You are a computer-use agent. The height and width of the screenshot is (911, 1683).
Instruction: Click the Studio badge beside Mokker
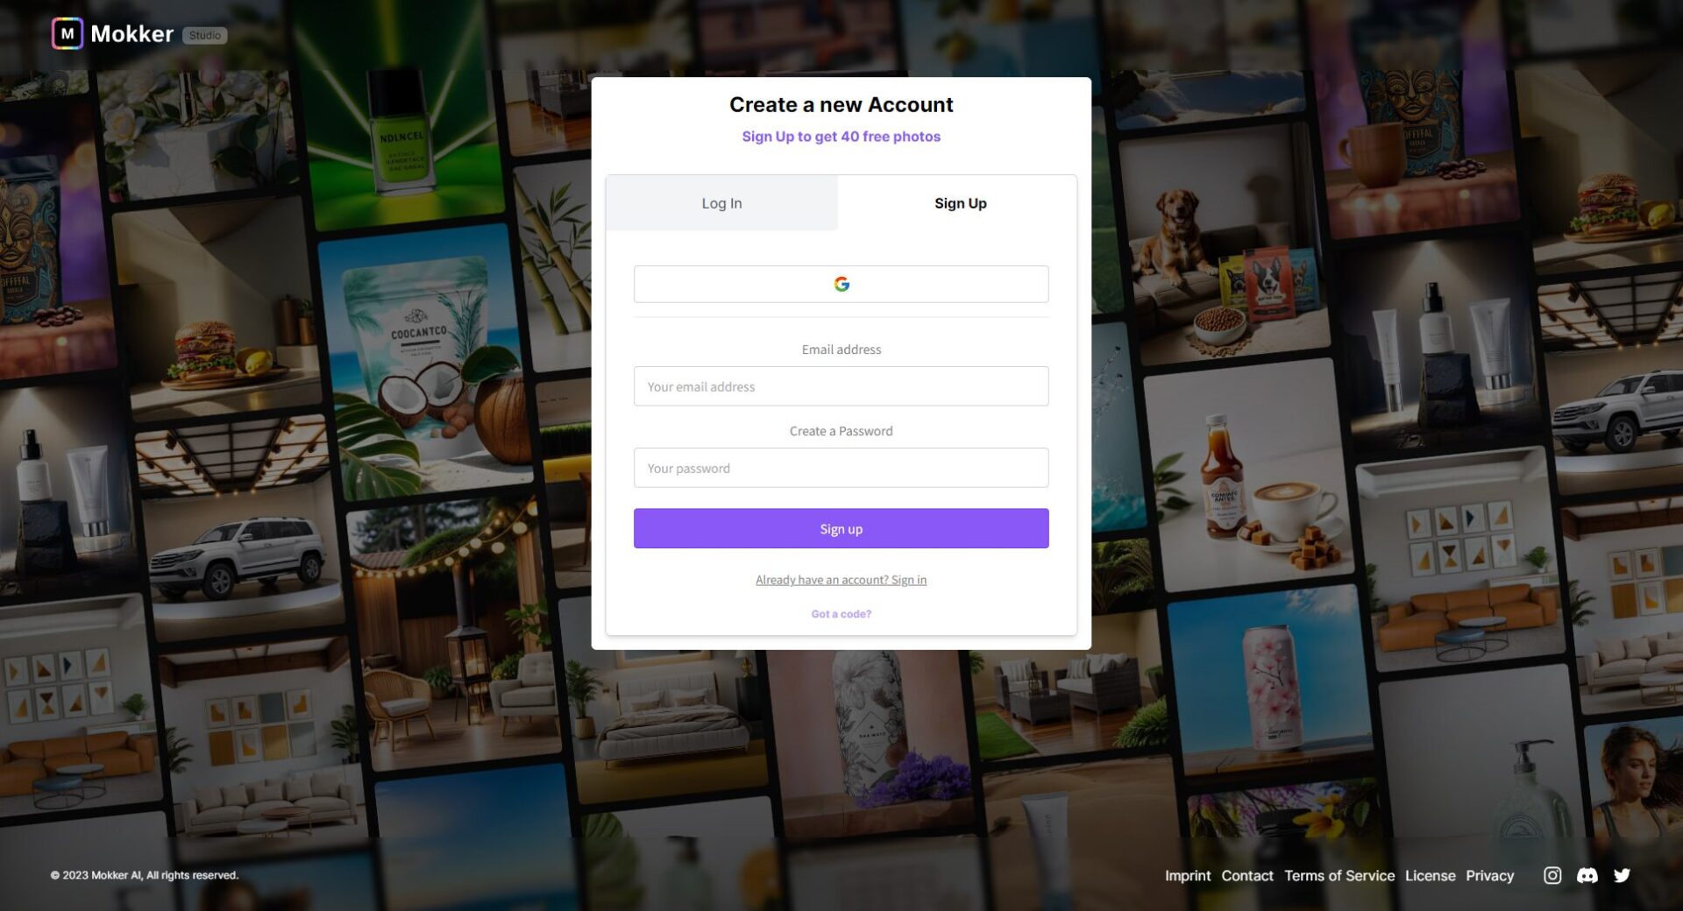[x=204, y=35]
